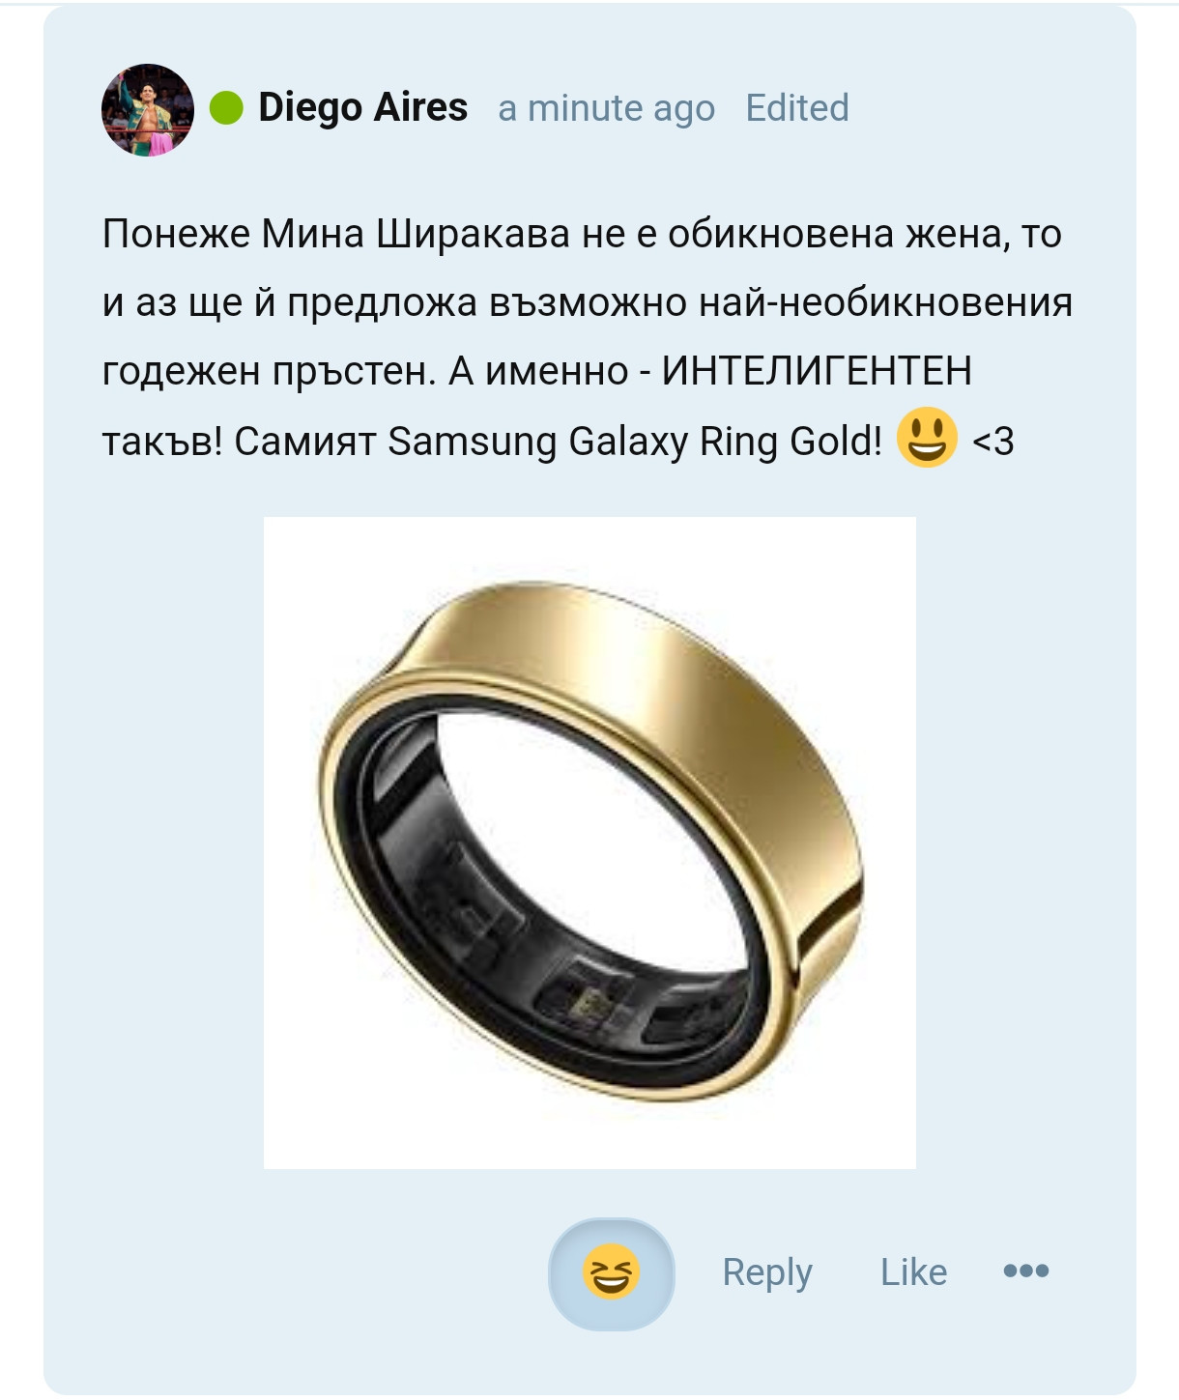Screen dimensions: 1179x1400
Task: Reply to Diego Aires' comment
Action: click(x=767, y=1272)
